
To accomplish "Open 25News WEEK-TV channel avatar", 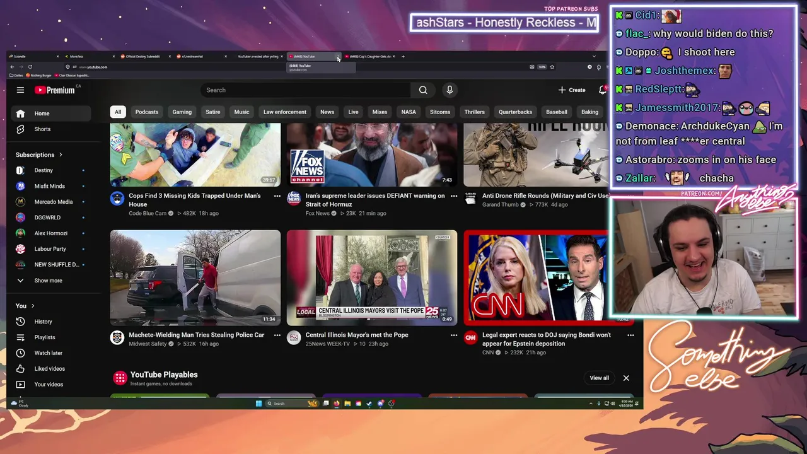I will [x=294, y=338].
